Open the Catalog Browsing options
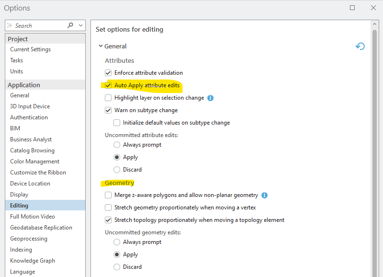The image size is (383, 277). [32, 150]
